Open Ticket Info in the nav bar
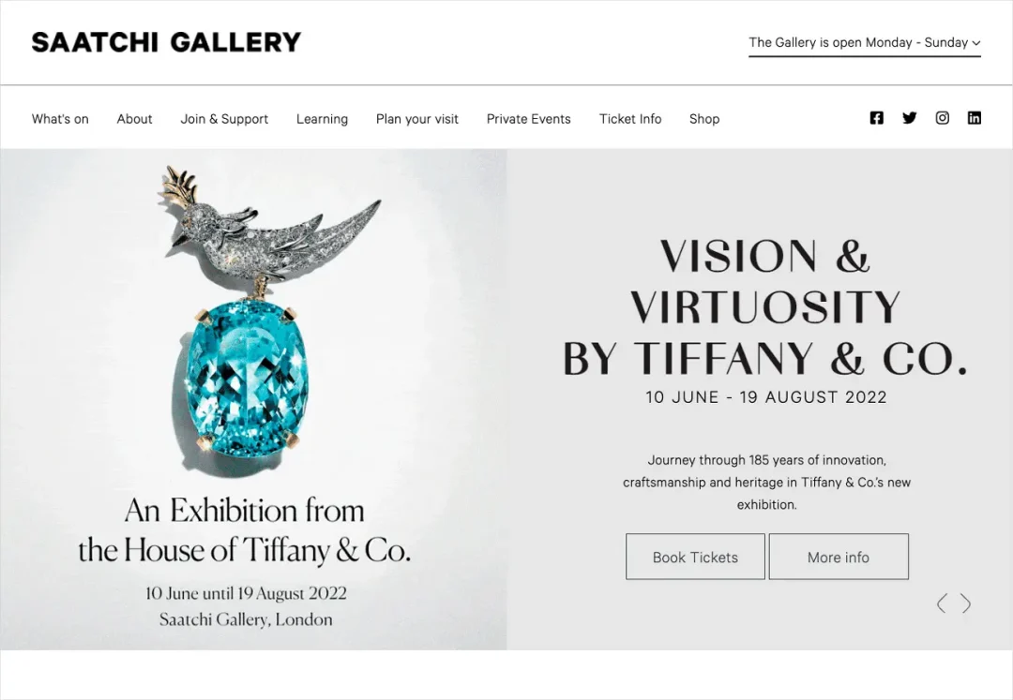 point(630,119)
